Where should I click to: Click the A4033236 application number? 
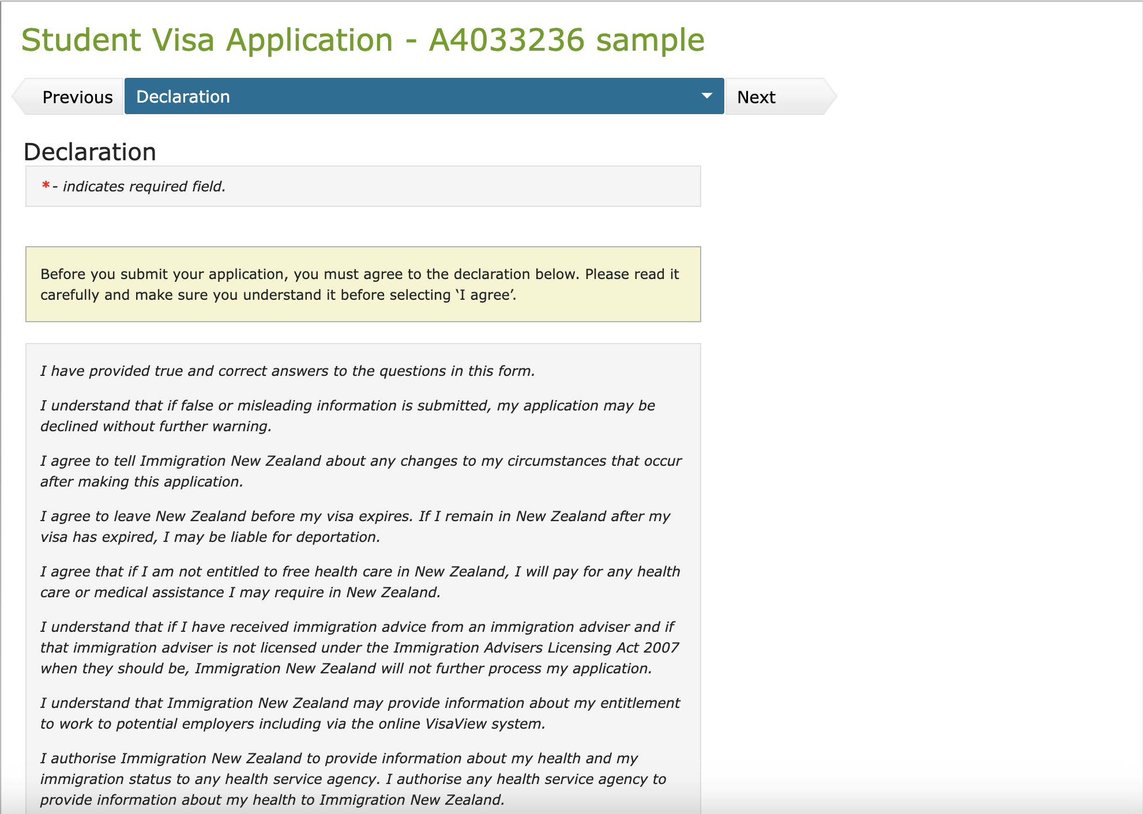click(x=506, y=40)
